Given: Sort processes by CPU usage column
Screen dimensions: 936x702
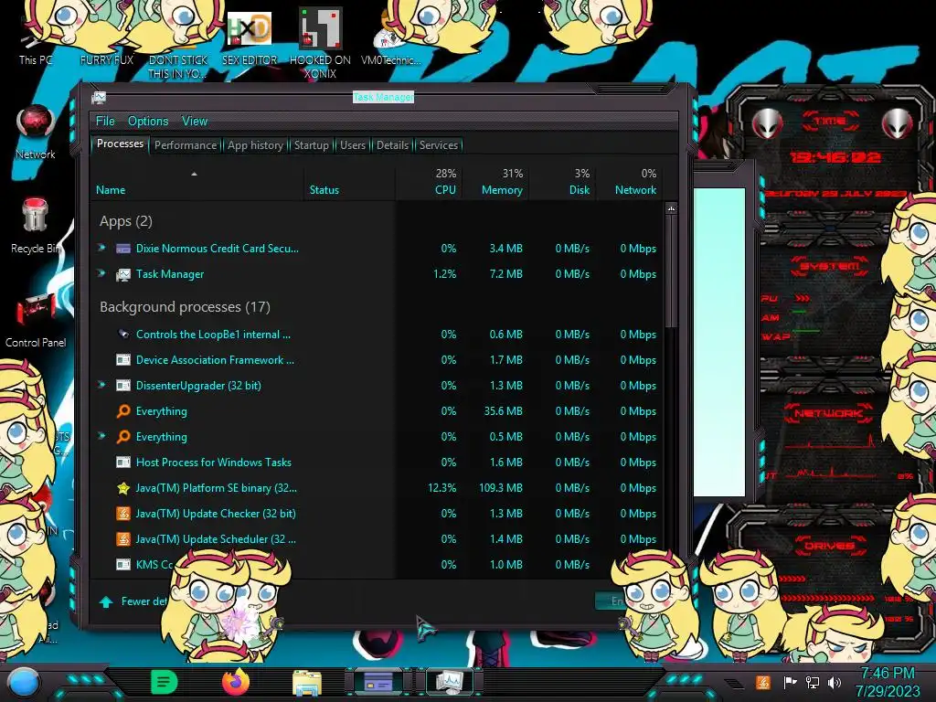Looking at the screenshot, I should [429, 183].
